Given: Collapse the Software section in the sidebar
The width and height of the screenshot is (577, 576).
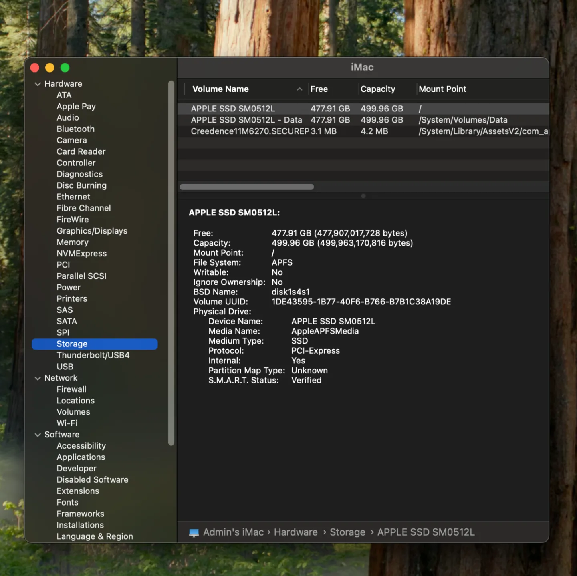Looking at the screenshot, I should tap(38, 435).
